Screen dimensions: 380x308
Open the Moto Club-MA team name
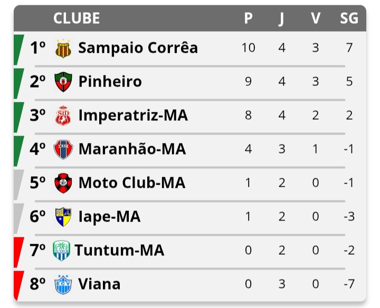click(132, 183)
